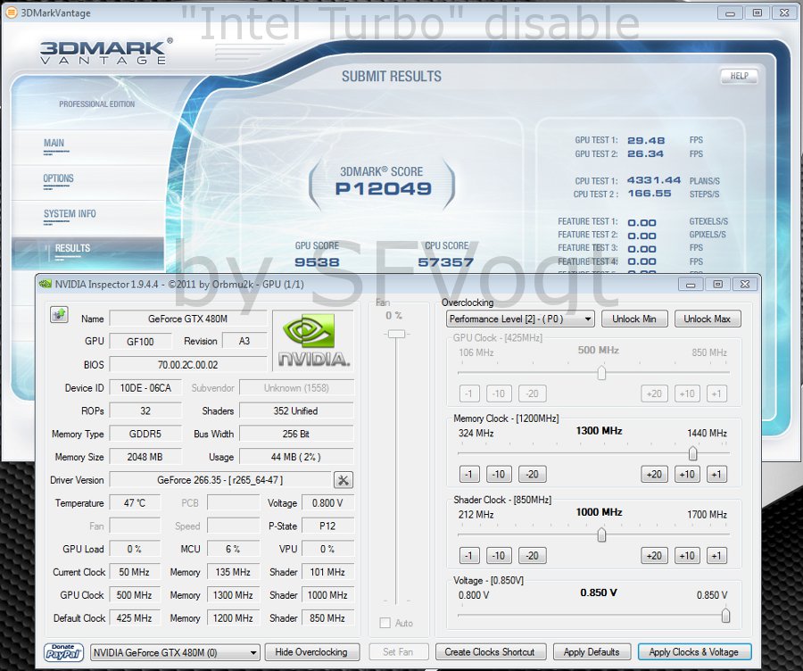Increase Shader Clock by 10 MHz

(687, 556)
